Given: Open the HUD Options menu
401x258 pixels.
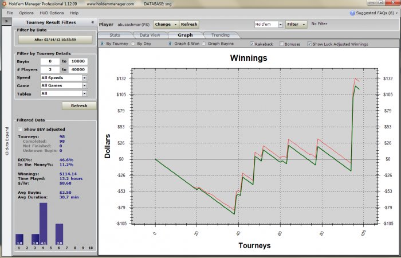Looking at the screenshot, I should point(52,13).
